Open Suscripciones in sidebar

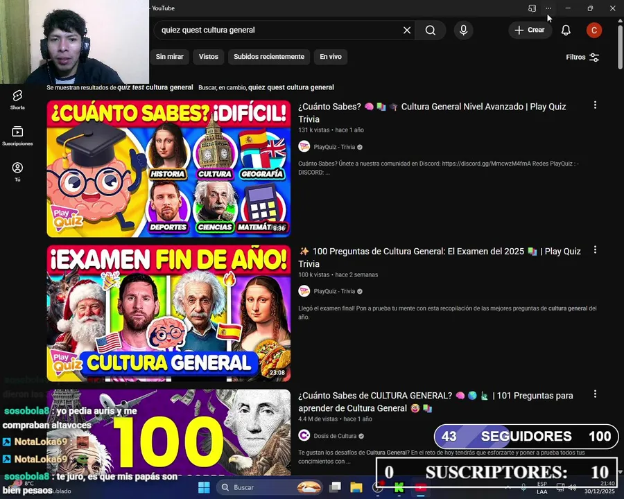(17, 136)
